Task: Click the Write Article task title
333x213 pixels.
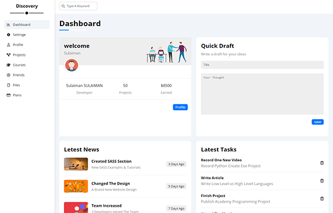Action: pos(212,178)
